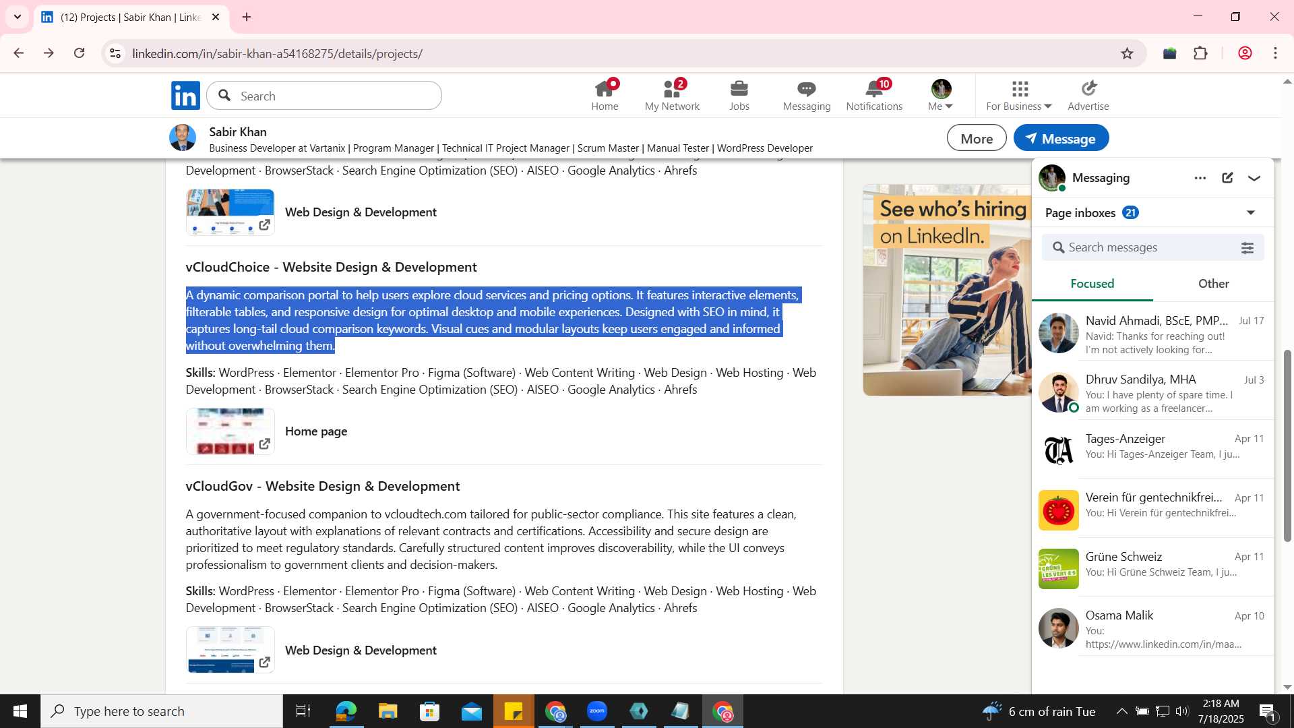The image size is (1294, 728).
Task: Open weather widget showing rain Tue
Action: coord(1039,711)
